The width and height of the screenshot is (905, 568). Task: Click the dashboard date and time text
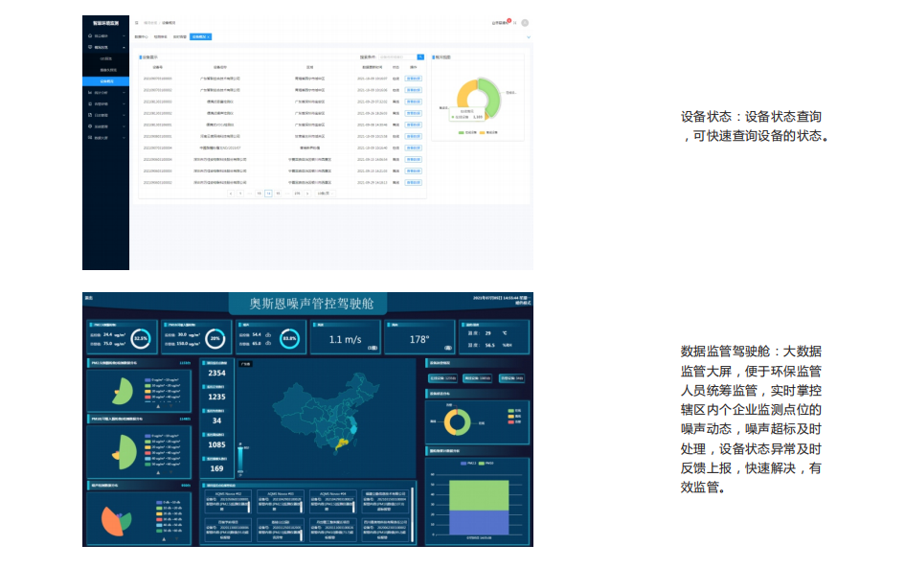(x=501, y=298)
